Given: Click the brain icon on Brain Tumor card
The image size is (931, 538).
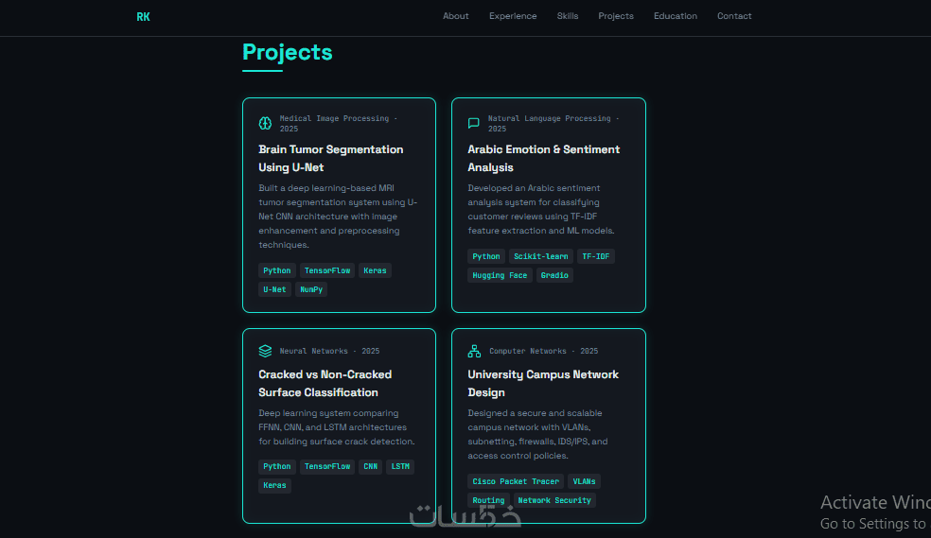Looking at the screenshot, I should 265,123.
